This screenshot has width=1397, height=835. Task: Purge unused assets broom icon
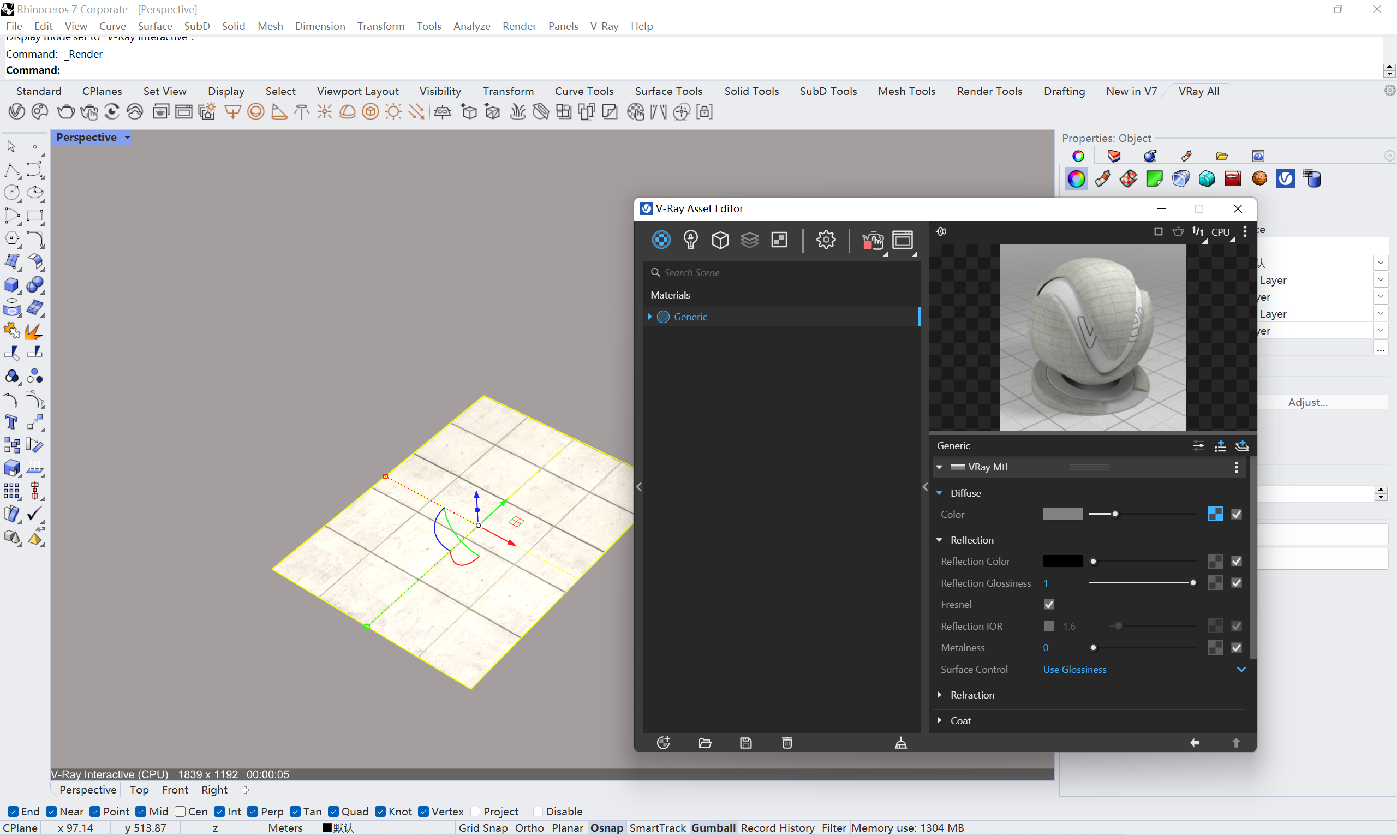[901, 743]
